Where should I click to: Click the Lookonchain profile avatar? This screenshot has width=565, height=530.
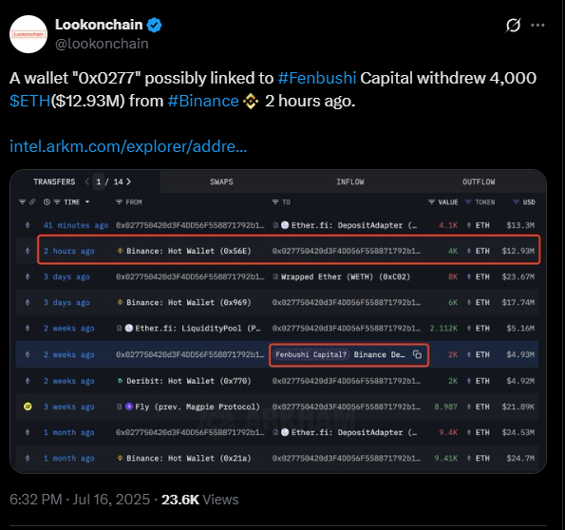[x=28, y=34]
